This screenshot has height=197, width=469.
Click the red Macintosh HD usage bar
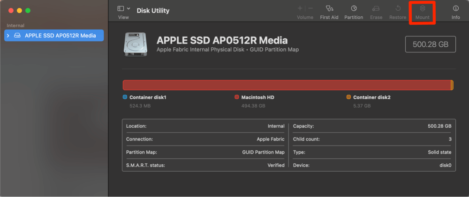(x=286, y=85)
